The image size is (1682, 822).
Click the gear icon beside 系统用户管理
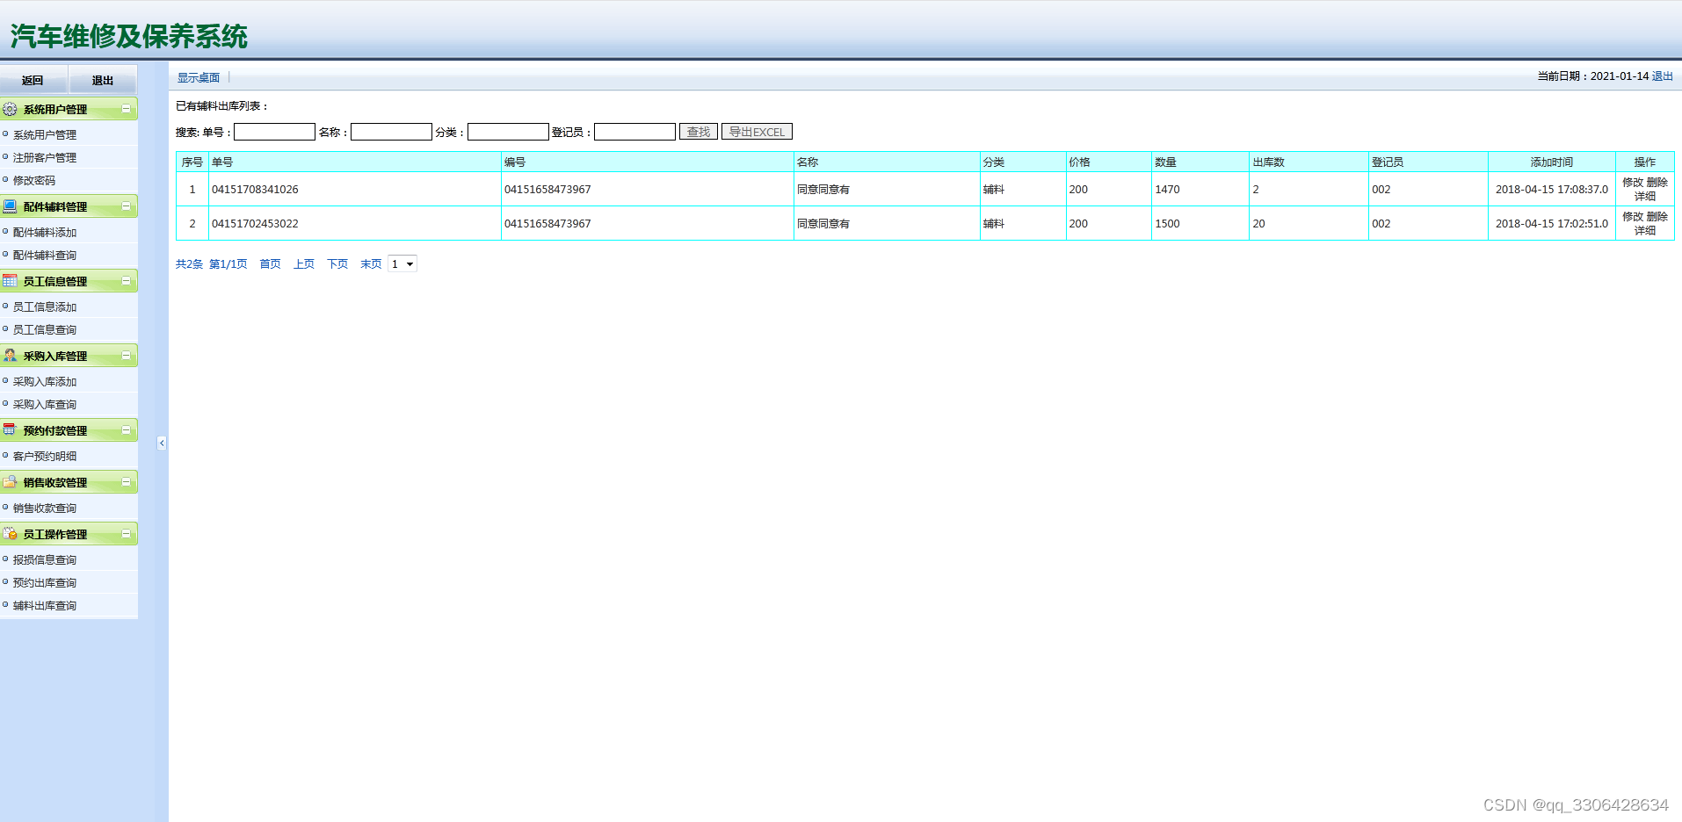click(10, 109)
